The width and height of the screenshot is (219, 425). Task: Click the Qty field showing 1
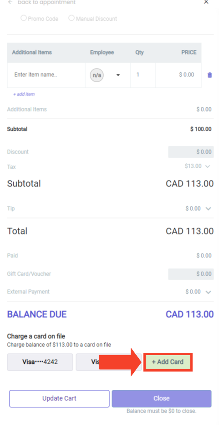[143, 75]
